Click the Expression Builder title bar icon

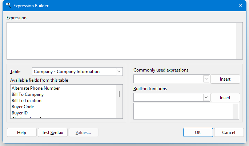point(8,5)
